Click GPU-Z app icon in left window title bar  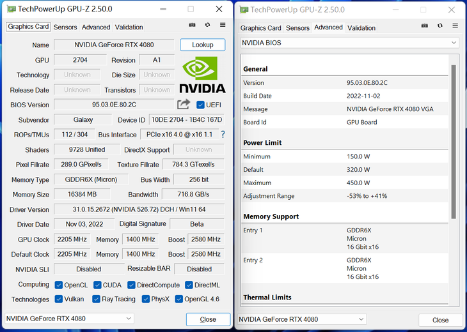[12, 9]
